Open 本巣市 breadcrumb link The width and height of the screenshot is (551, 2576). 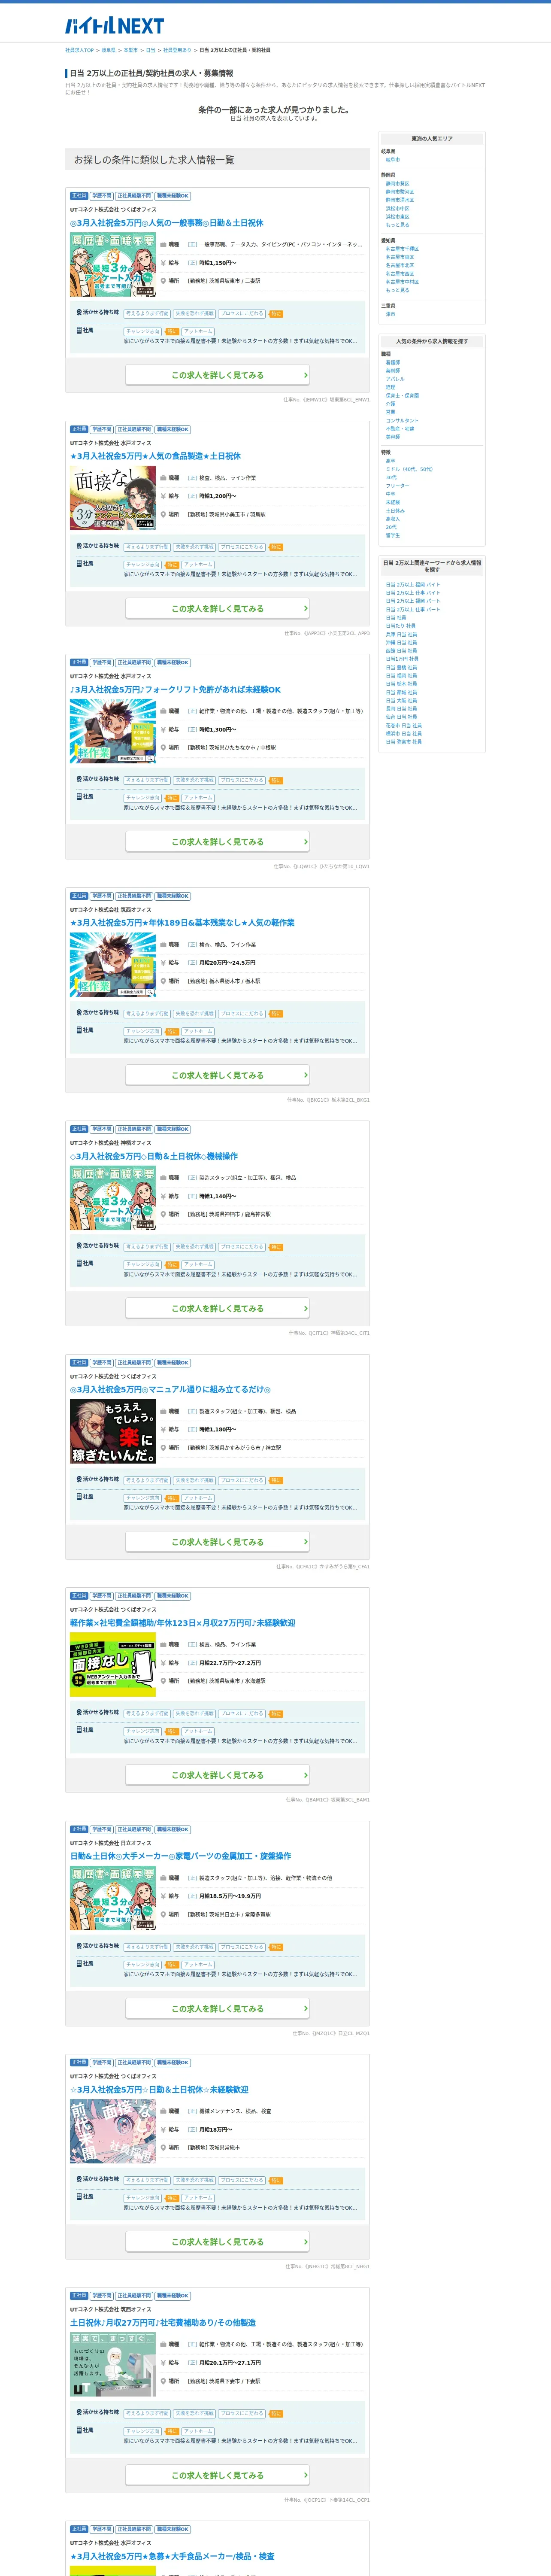pos(131,50)
